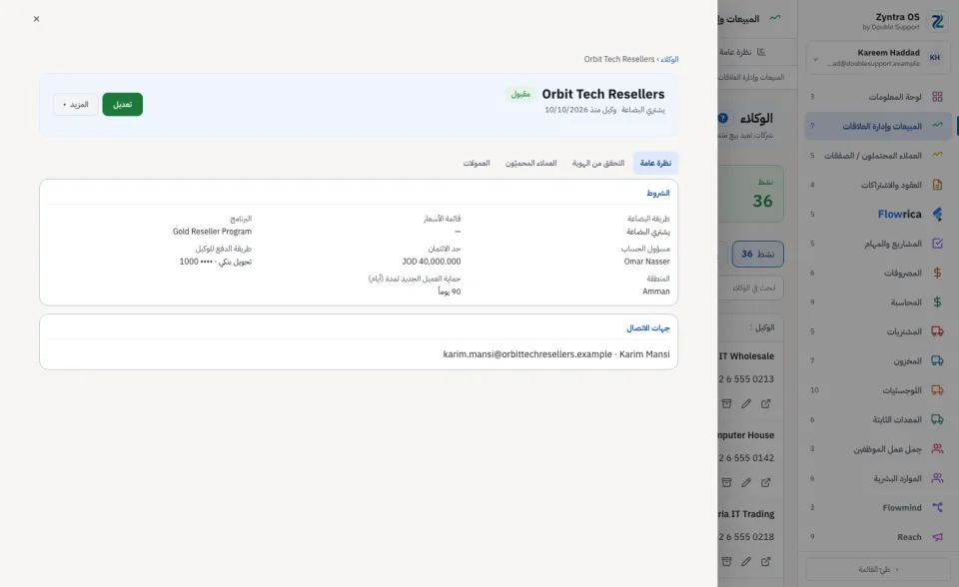Open the جمل عمل الموظفين people icon
This screenshot has width=959, height=587.
(937, 449)
